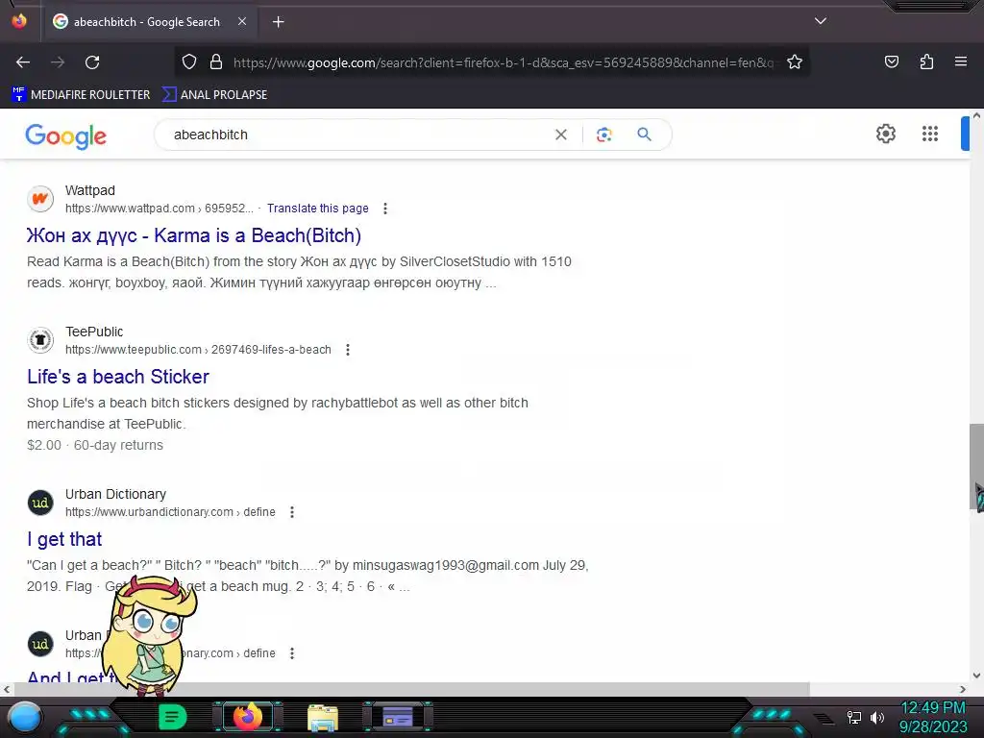
Task: Open the Karma is a Beach result link
Action: [194, 235]
